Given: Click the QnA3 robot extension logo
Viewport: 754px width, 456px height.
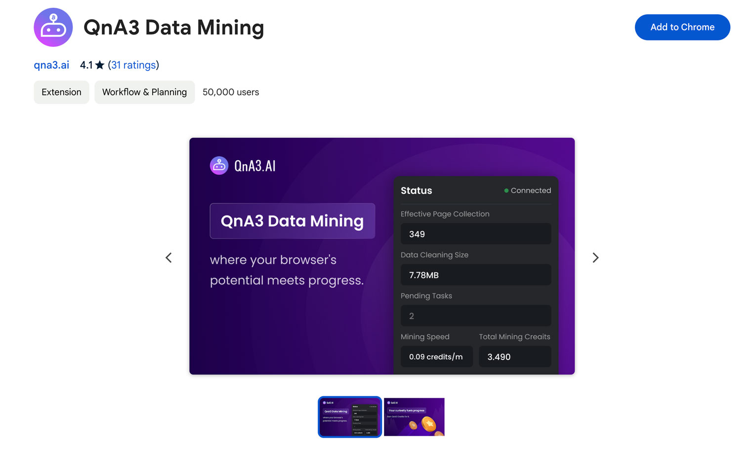Looking at the screenshot, I should tap(53, 27).
